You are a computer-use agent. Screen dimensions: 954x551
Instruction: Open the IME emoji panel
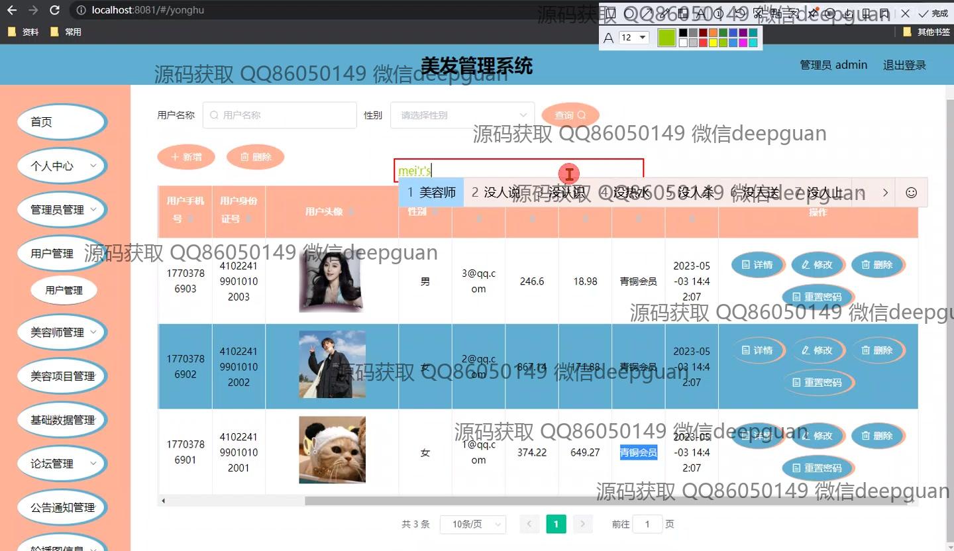[912, 193]
